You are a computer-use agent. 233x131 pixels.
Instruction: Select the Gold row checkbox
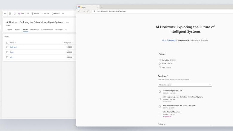point(7,52)
